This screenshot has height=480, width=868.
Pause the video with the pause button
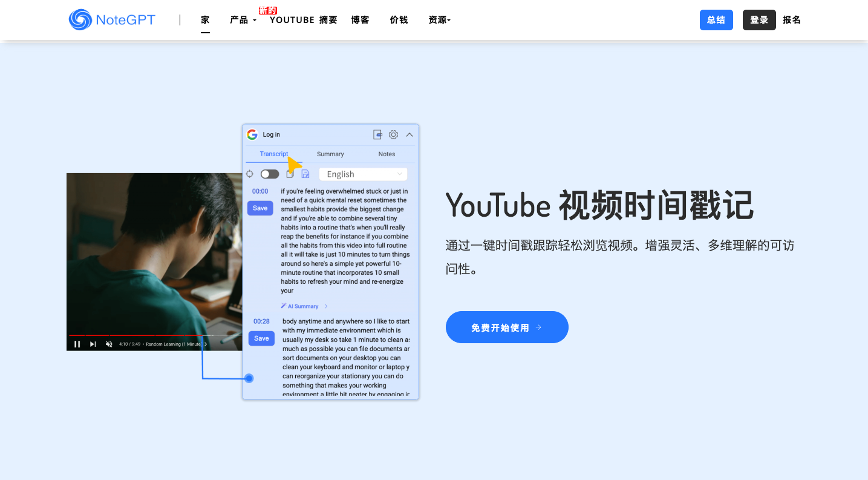tap(77, 344)
